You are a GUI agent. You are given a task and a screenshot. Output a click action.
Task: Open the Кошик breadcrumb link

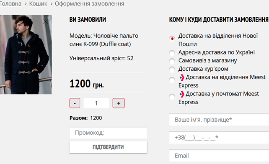click(38, 4)
